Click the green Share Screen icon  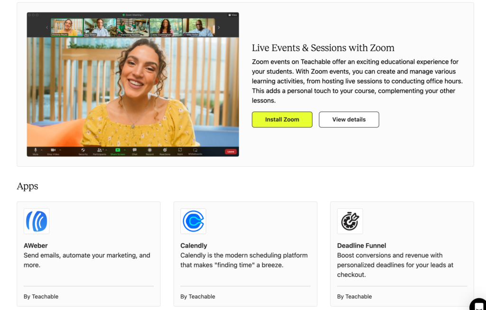(118, 150)
